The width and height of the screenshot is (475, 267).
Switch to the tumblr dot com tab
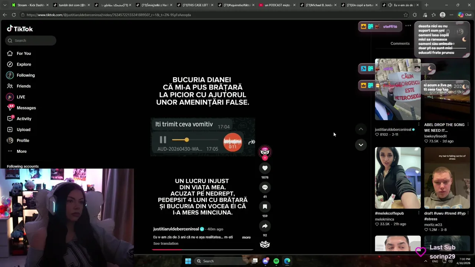[x=71, y=5]
